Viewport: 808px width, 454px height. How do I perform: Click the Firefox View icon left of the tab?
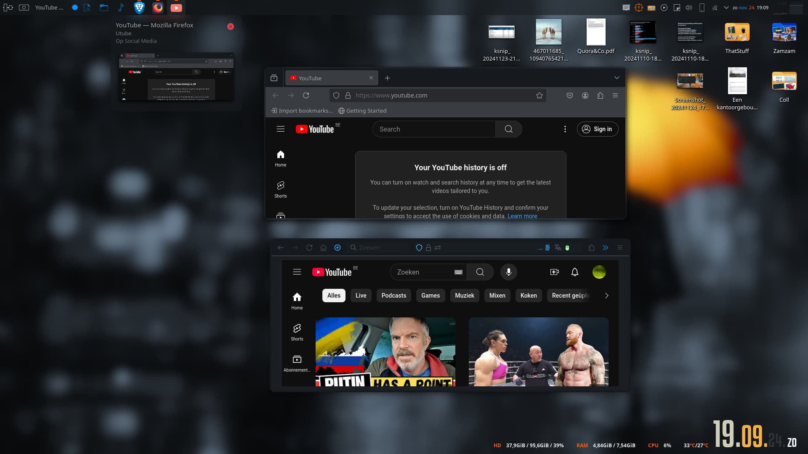coord(274,78)
